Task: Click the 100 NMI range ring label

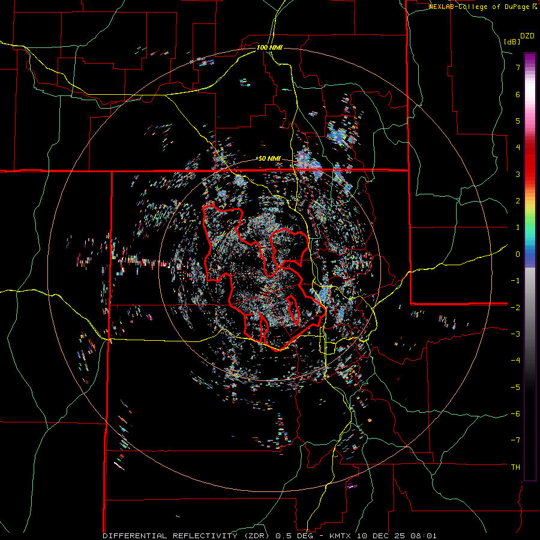Action: (x=269, y=47)
